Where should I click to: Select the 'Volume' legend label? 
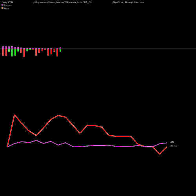7,5
